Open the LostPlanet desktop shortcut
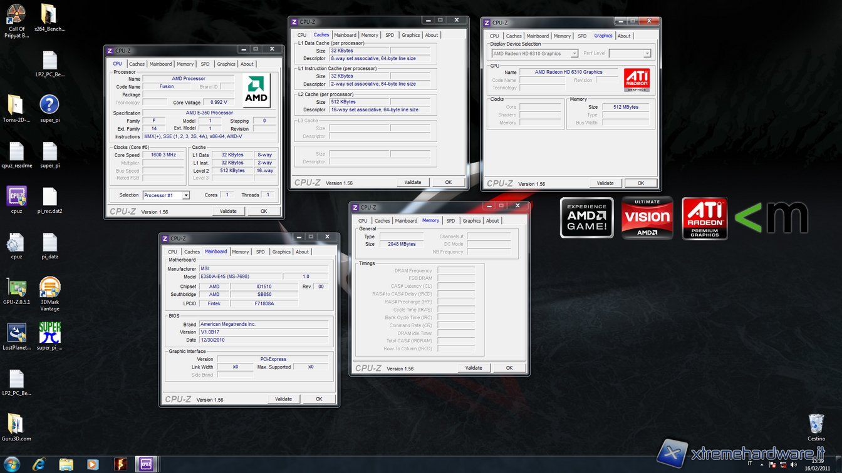The width and height of the screenshot is (842, 473). click(16, 334)
